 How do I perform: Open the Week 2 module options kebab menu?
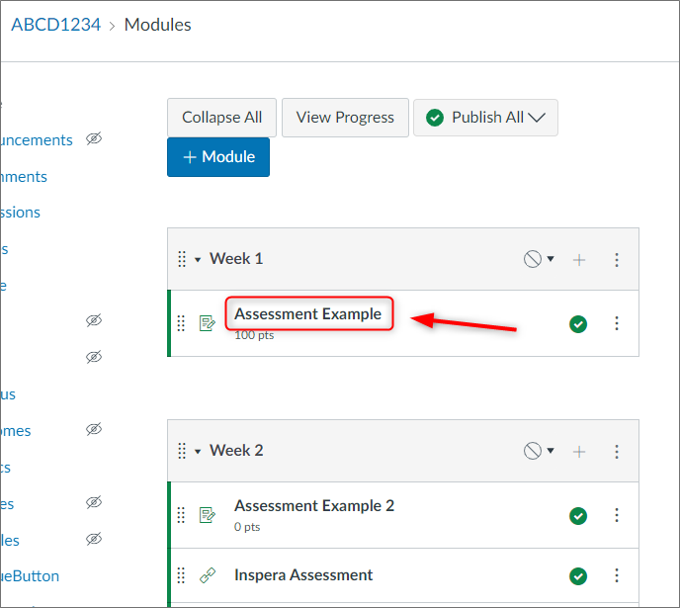[617, 452]
